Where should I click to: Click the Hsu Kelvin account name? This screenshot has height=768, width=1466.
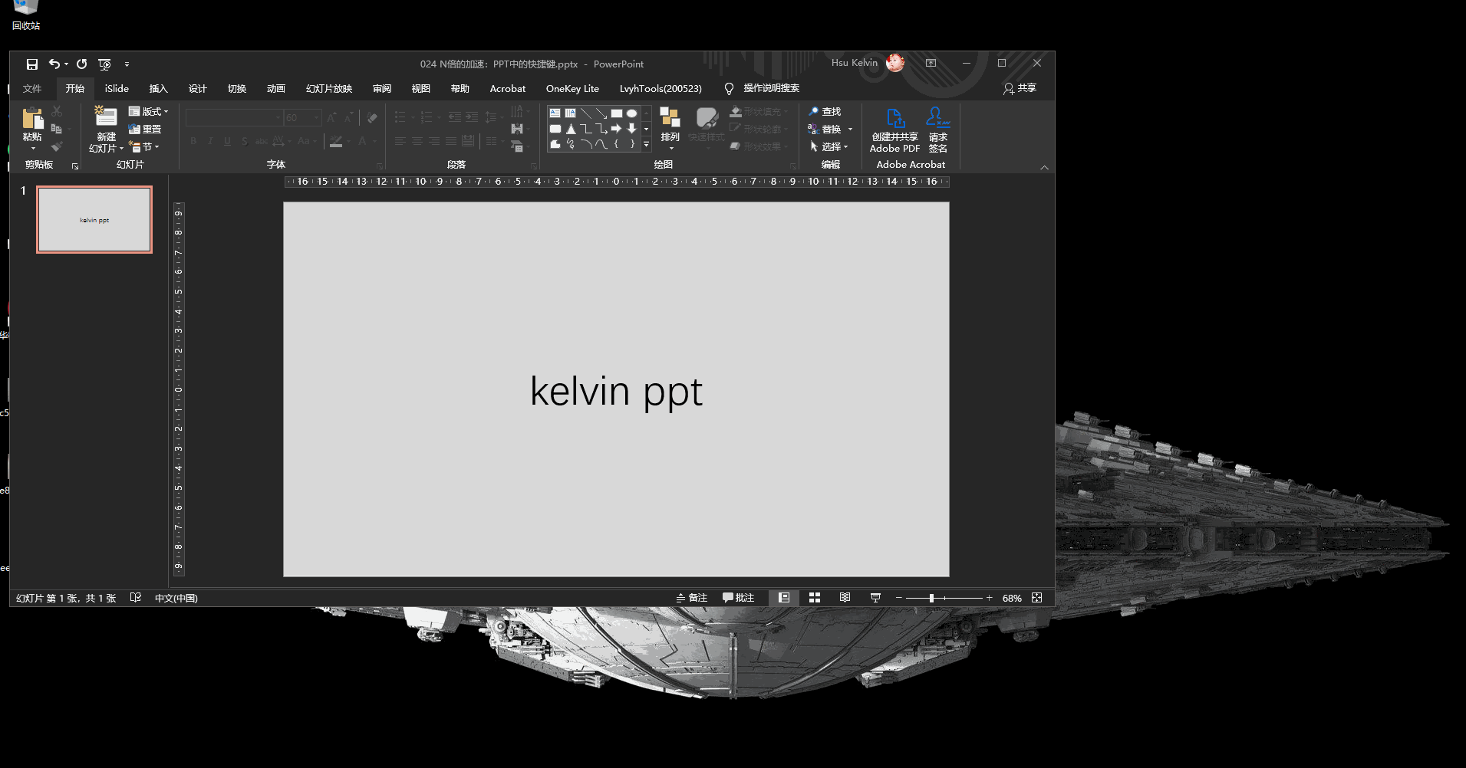(854, 63)
